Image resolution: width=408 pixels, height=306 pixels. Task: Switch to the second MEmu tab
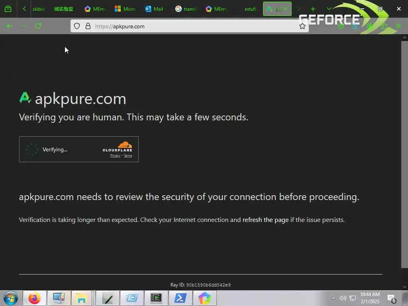[x=216, y=9]
